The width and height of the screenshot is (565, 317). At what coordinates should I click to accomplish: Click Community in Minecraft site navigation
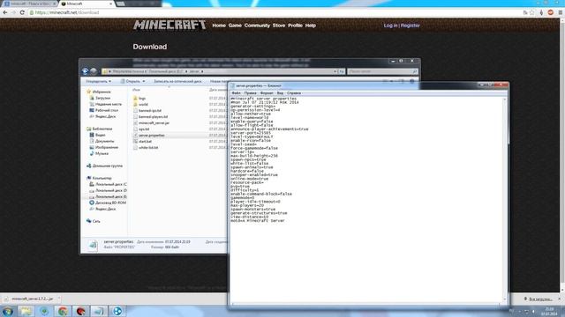(x=257, y=26)
